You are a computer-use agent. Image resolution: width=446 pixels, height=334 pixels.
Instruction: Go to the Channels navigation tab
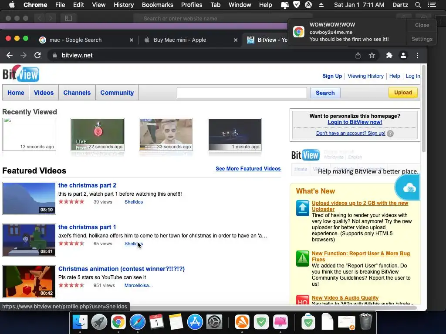pos(77,93)
